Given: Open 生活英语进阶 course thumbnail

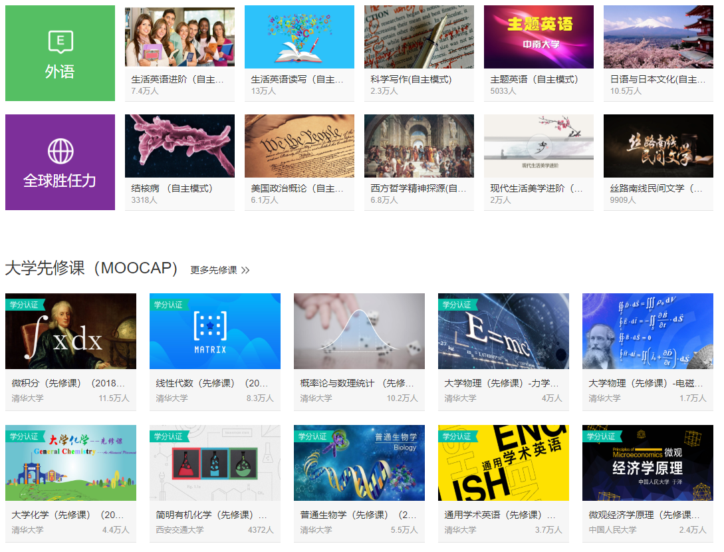Looking at the screenshot, I should click(180, 37).
